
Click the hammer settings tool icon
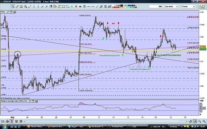(x=51, y=7)
